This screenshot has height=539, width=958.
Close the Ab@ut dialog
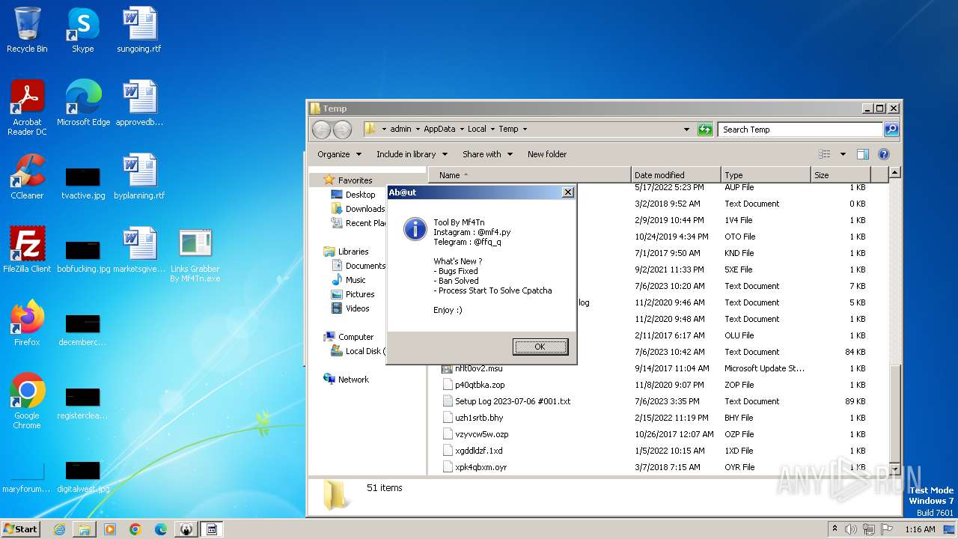567,192
